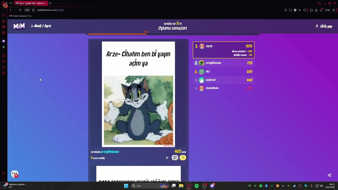This screenshot has height=190, width=338.
Task: Click the send/flow arrow icon
Action: coord(300,10)
